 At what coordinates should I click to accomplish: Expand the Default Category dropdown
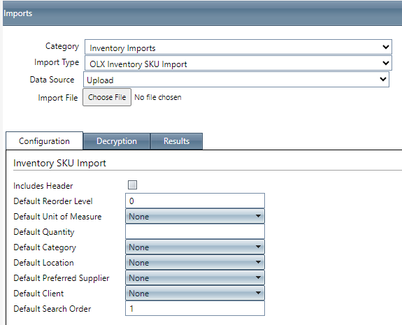pyautogui.click(x=195, y=247)
